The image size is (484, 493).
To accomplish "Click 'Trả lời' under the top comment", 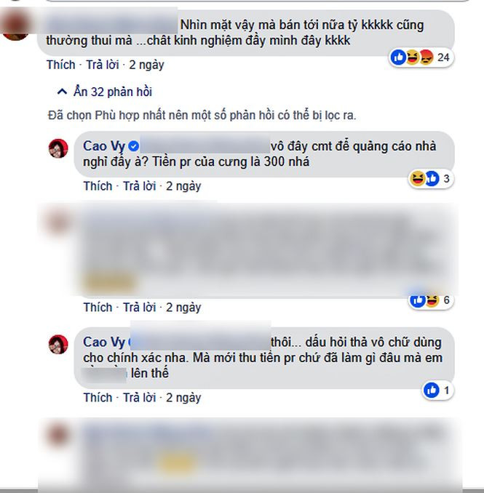I will tap(103, 65).
